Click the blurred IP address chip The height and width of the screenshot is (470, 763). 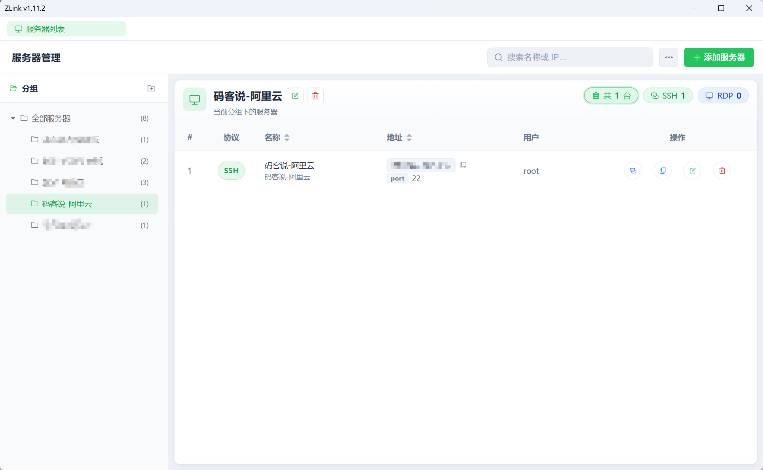(421, 165)
